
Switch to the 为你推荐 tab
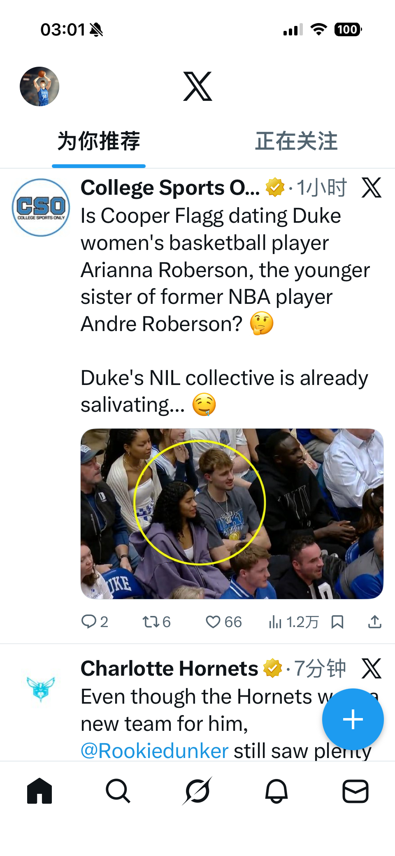coord(99,142)
